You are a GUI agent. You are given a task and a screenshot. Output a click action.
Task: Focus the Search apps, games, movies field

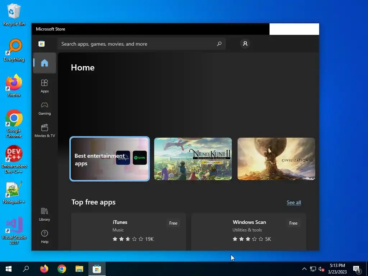[141, 44]
